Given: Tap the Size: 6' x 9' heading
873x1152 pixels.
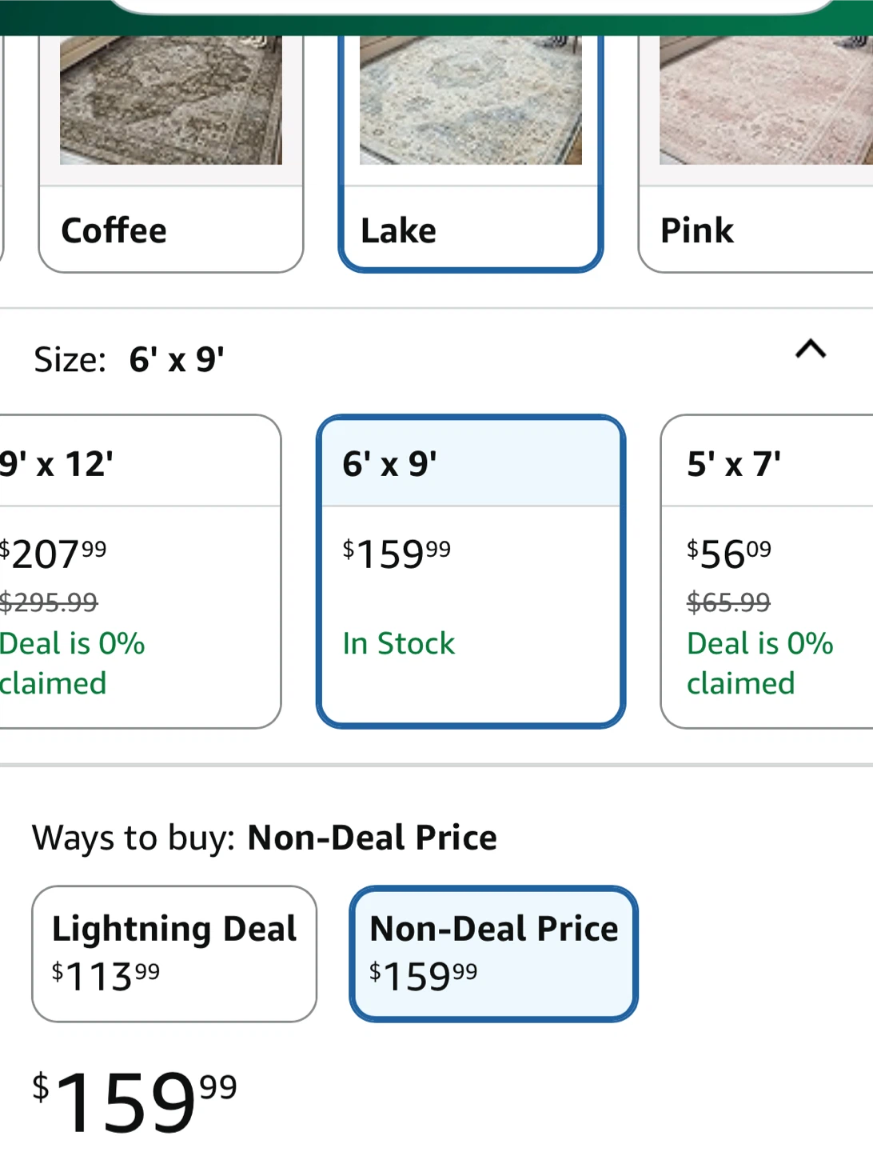Looking at the screenshot, I should click(x=130, y=360).
